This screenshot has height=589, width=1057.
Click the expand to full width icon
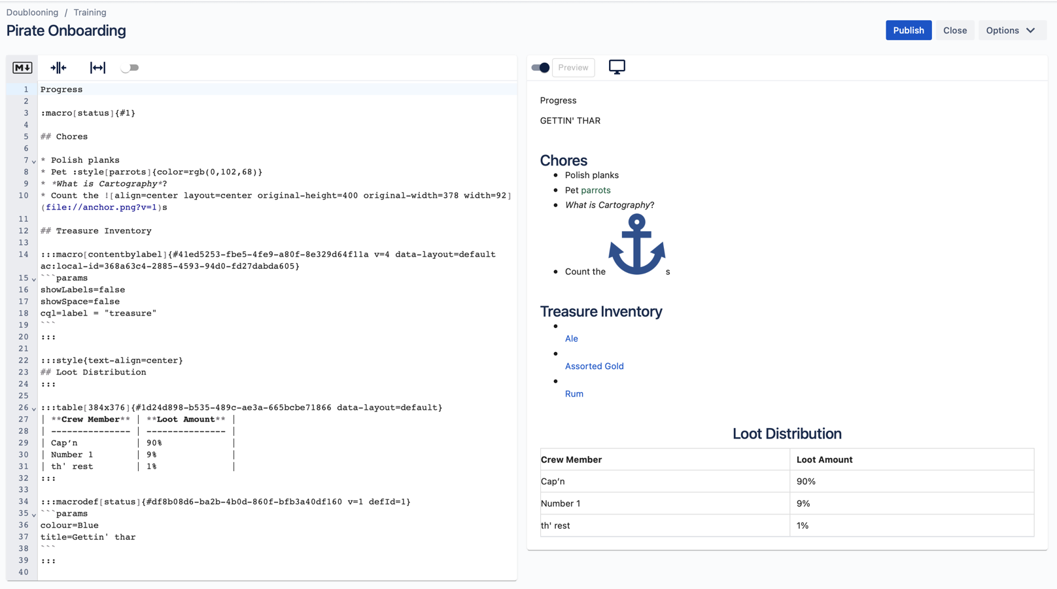pos(97,67)
